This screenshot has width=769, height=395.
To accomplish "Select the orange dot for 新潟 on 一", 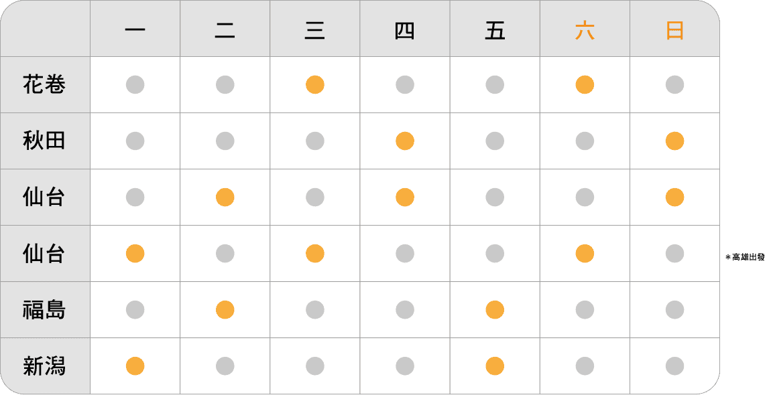I will pyautogui.click(x=135, y=366).
